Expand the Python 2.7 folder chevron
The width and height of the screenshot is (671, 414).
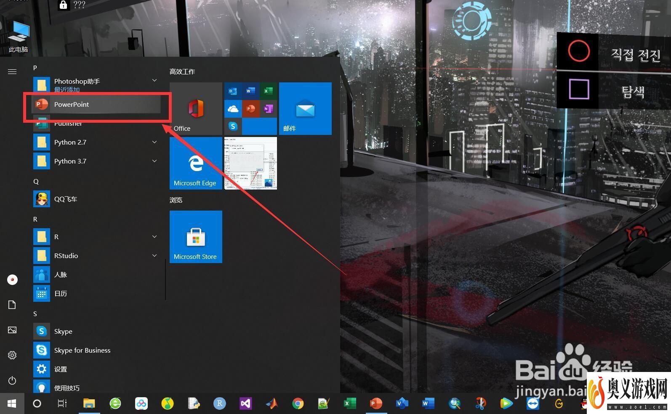click(154, 142)
